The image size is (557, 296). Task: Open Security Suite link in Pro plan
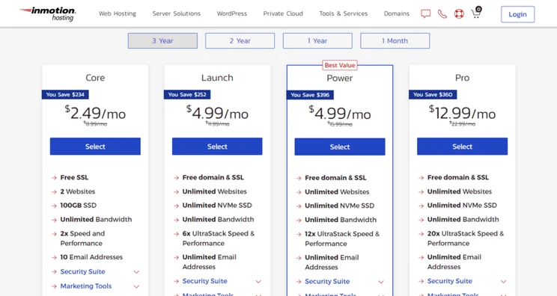click(x=450, y=281)
